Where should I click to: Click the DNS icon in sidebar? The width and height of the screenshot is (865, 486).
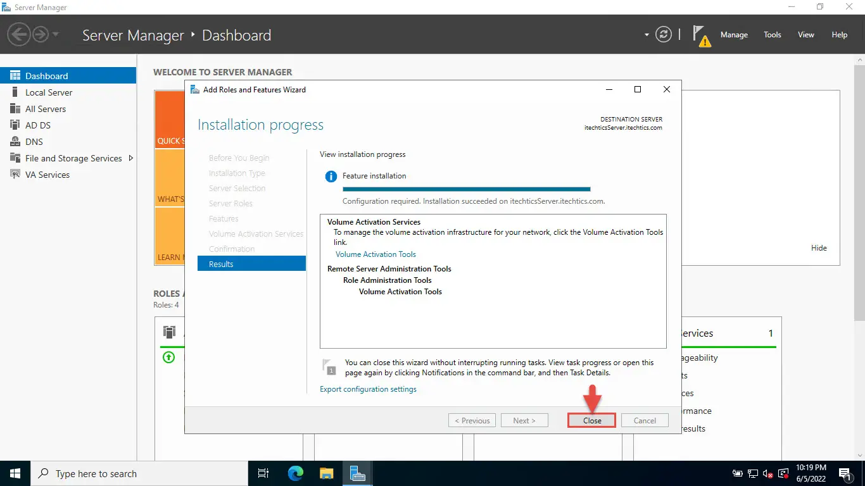[x=15, y=142]
